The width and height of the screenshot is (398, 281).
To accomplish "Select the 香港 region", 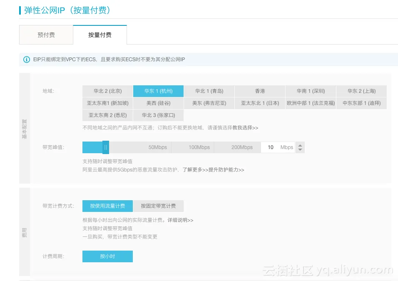I will click(x=260, y=91).
